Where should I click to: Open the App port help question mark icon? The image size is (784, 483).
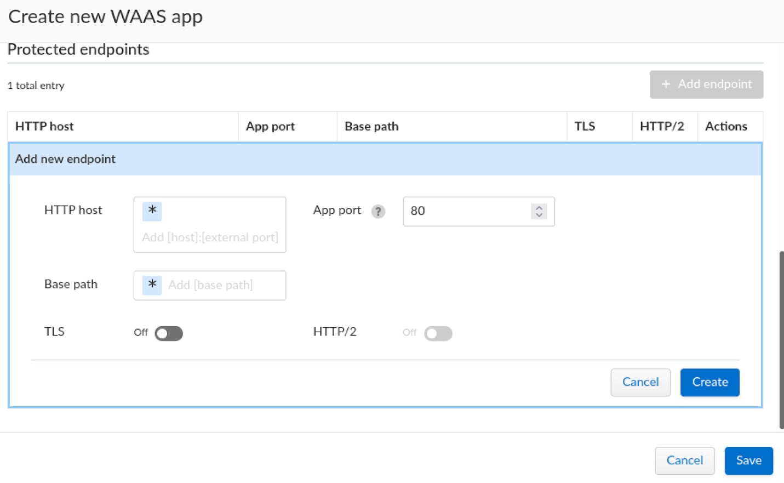click(x=378, y=212)
